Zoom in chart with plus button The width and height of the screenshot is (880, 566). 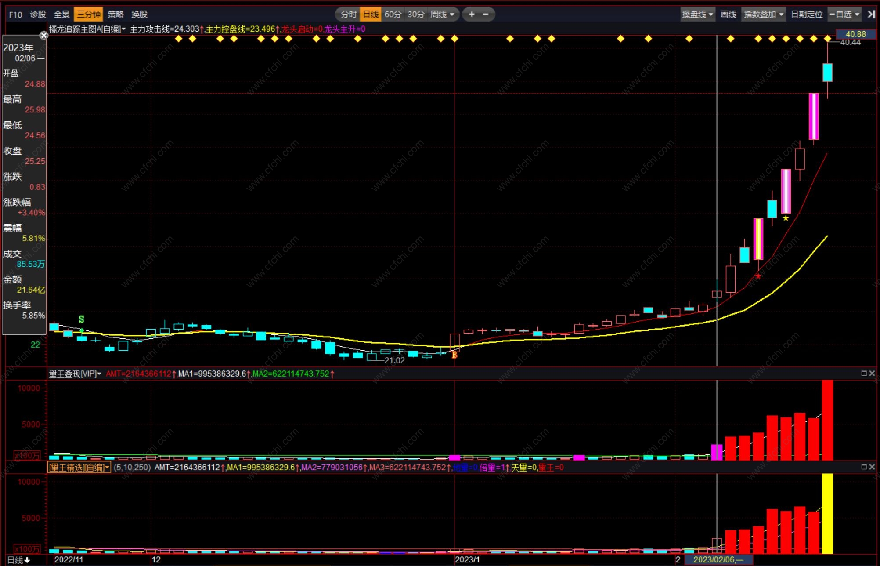tap(472, 14)
